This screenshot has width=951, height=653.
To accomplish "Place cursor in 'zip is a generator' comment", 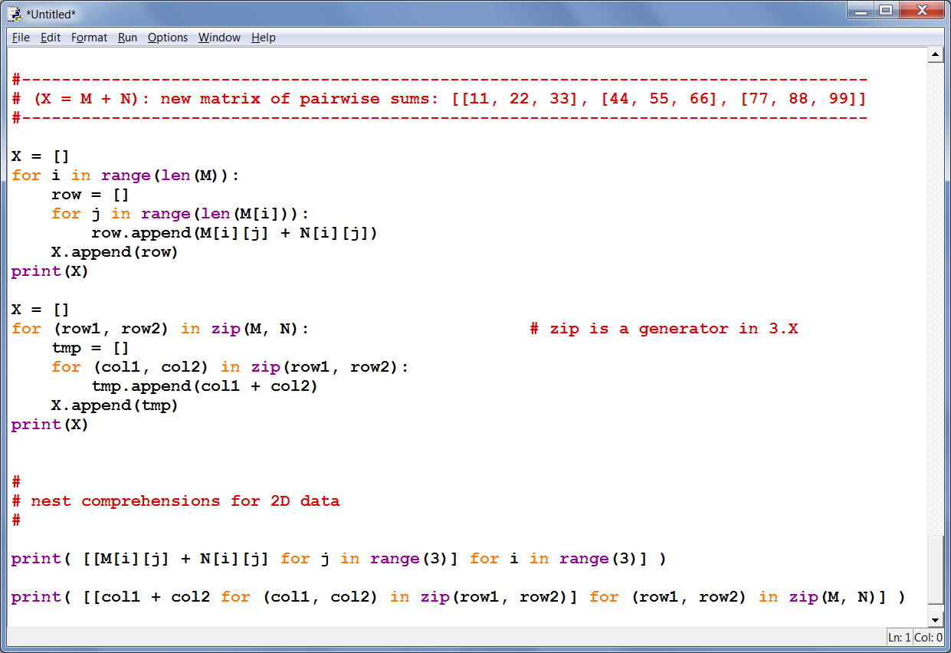I will tap(664, 329).
